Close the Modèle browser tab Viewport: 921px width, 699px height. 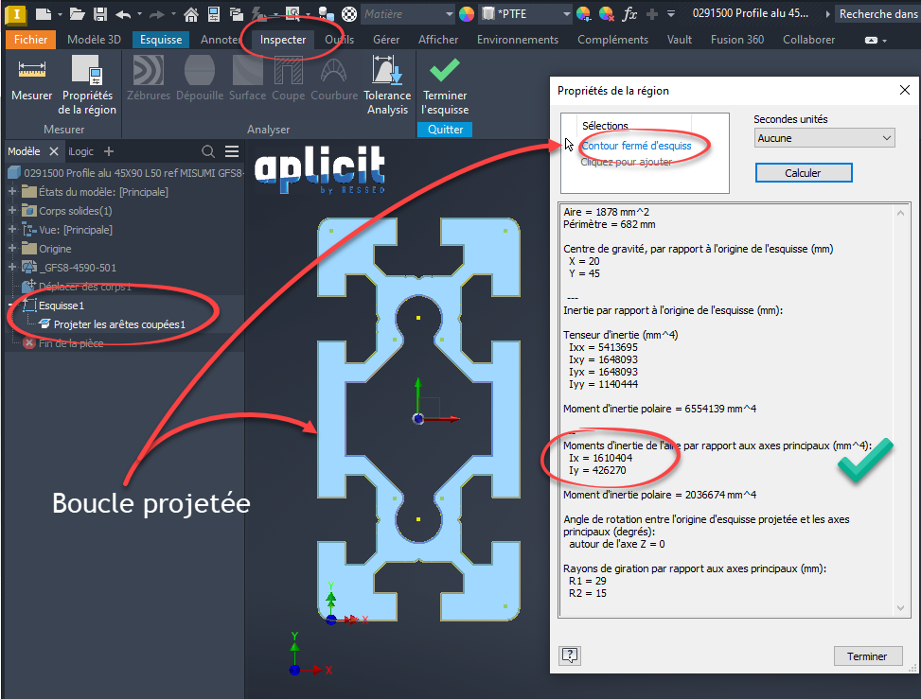[x=54, y=151]
